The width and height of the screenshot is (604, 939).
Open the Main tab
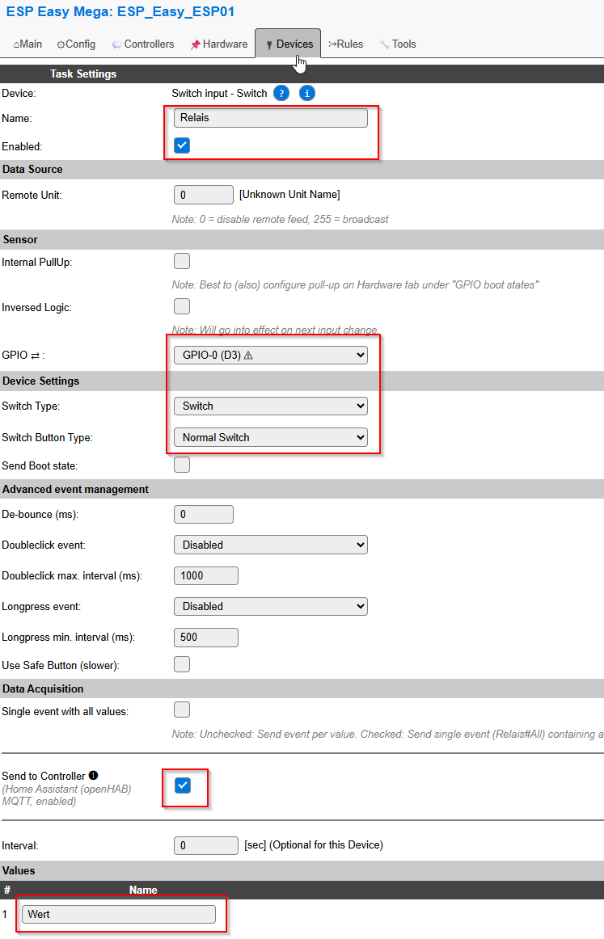coord(27,44)
